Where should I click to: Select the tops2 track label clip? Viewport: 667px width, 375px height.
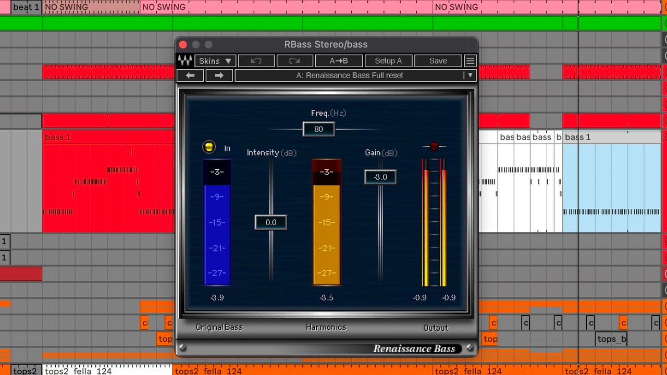click(25, 371)
